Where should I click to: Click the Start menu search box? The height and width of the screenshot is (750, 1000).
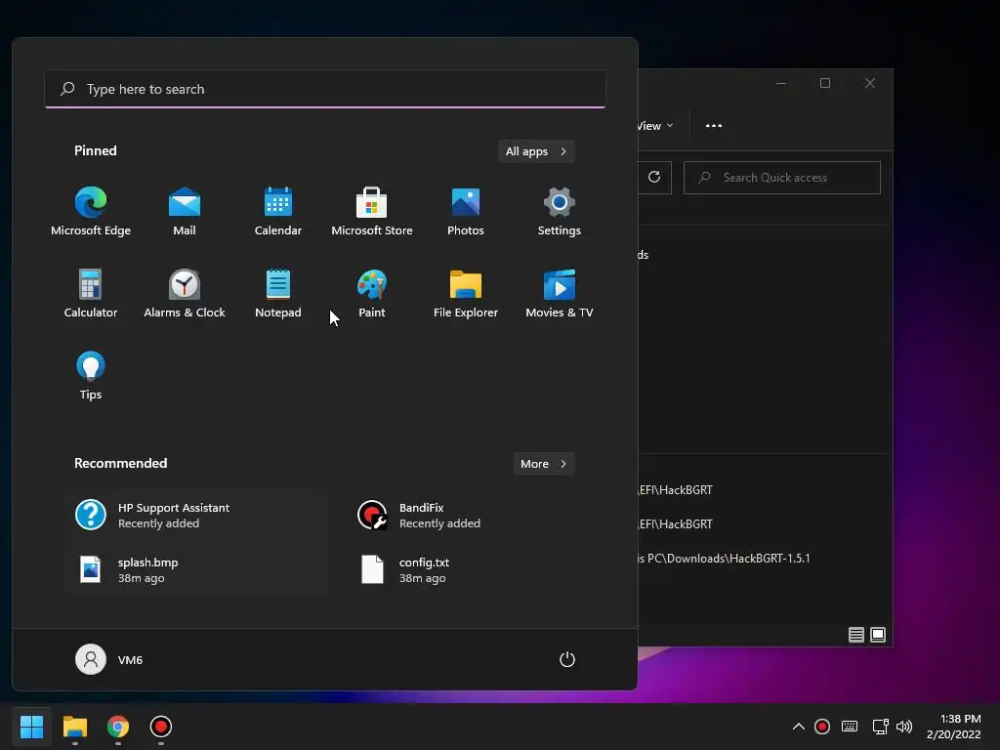click(325, 89)
